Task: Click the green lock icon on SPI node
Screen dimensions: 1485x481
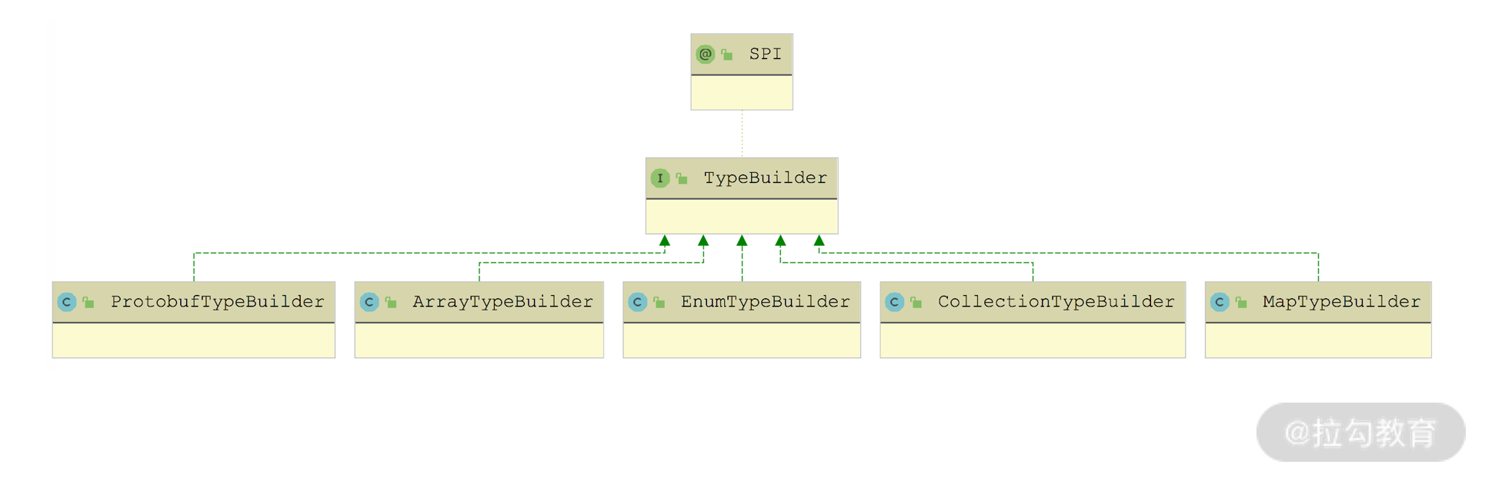Action: [x=726, y=55]
